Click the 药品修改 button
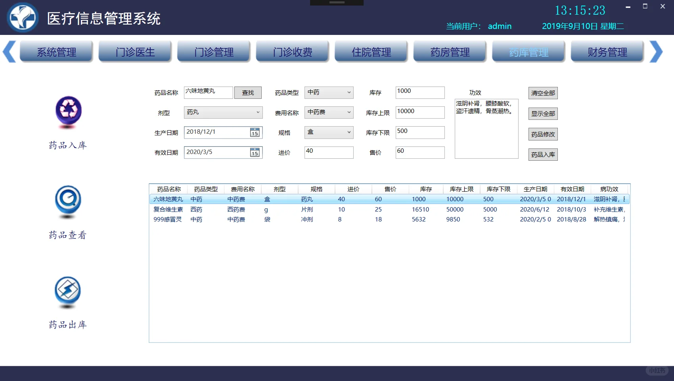The height and width of the screenshot is (381, 674). click(543, 134)
